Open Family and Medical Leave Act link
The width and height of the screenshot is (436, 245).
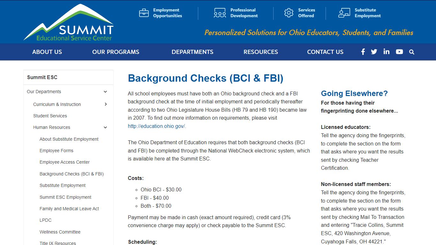69,209
